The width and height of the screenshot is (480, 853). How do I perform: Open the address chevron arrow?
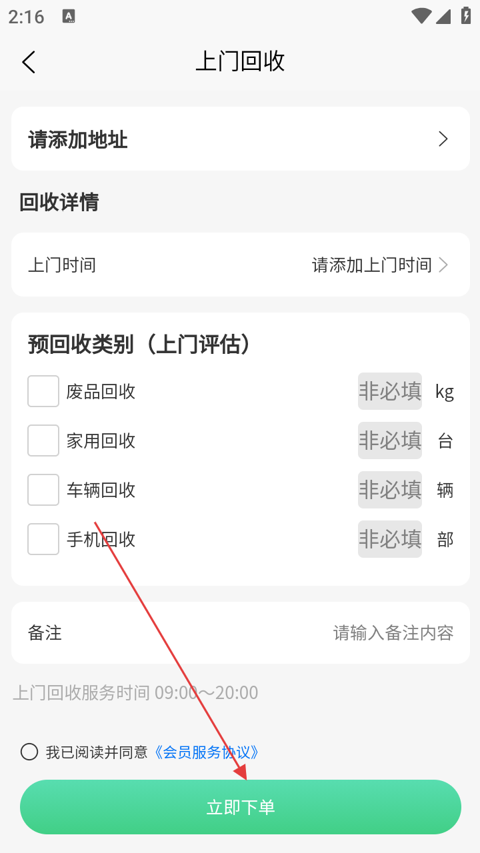coord(443,139)
